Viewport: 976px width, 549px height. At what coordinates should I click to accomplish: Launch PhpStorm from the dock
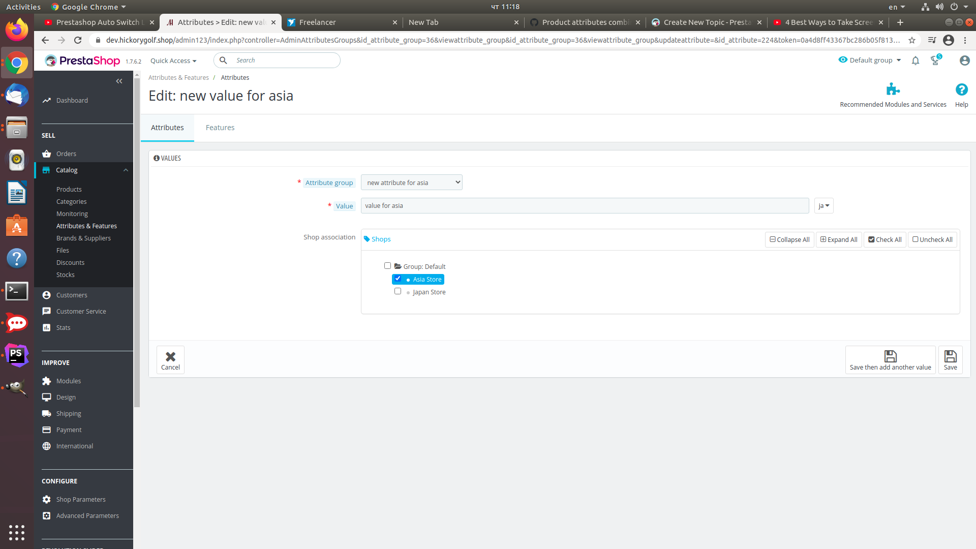[x=17, y=355]
